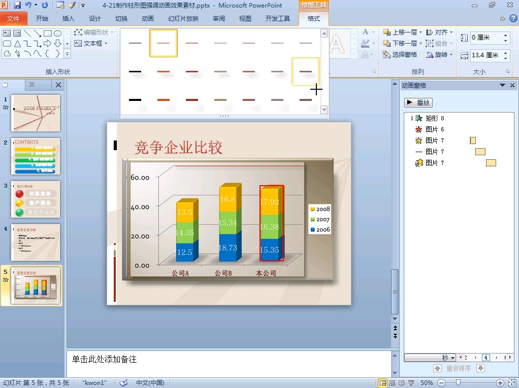
Task: Start slideshow from status bar icon
Action: 409,383
